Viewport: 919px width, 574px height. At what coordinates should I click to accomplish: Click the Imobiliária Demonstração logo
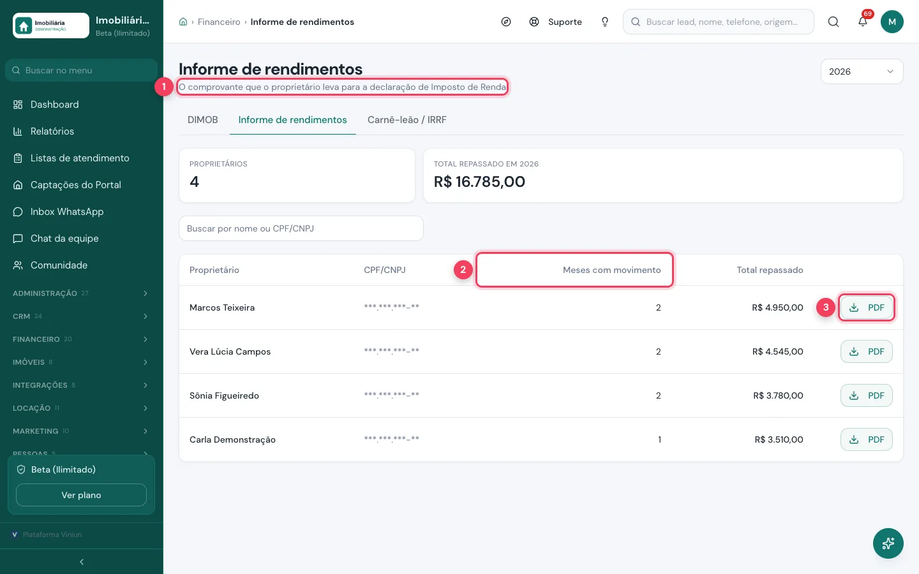51,26
